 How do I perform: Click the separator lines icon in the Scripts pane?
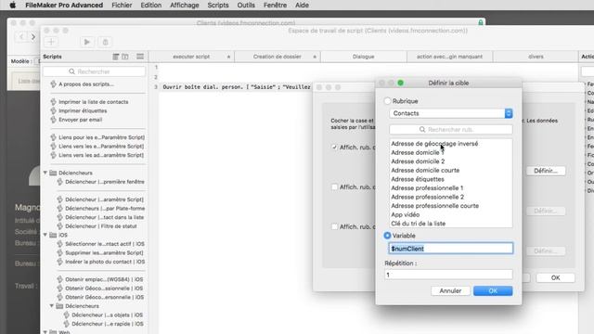point(140,57)
